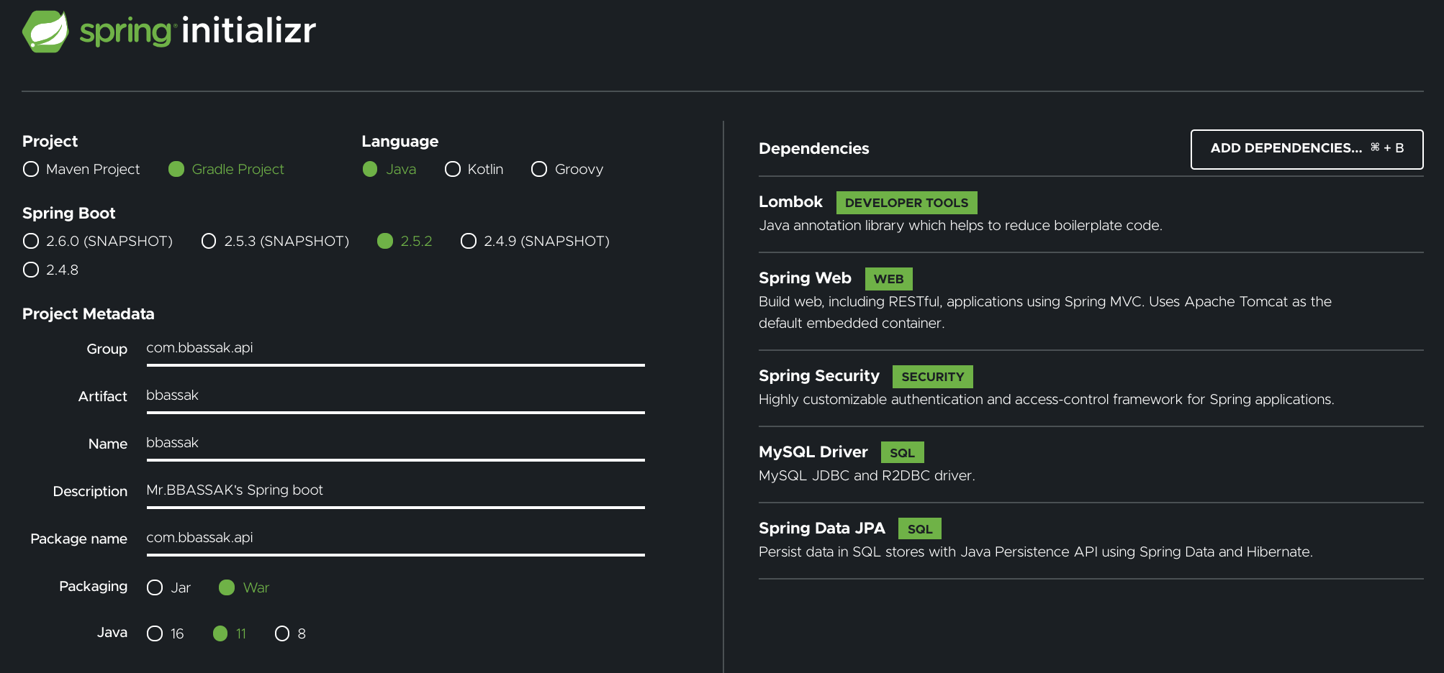Click the SQL tag beside Spring Data JPA

(x=919, y=529)
